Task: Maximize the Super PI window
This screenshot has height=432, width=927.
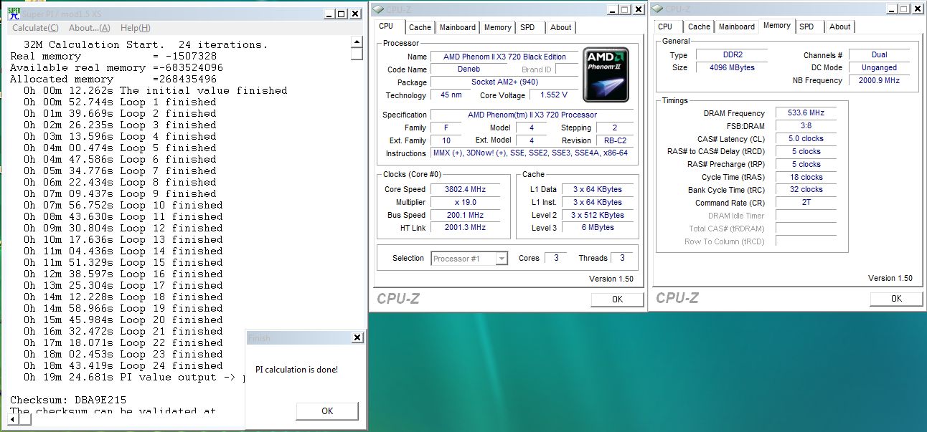Action: point(342,14)
